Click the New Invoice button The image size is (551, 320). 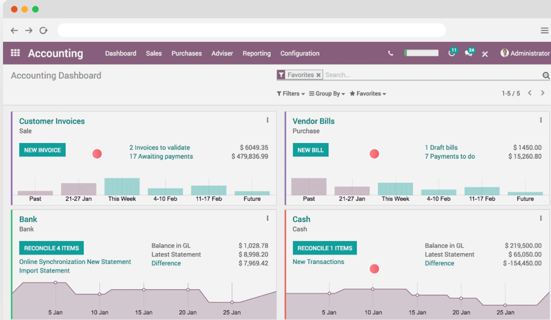click(42, 150)
